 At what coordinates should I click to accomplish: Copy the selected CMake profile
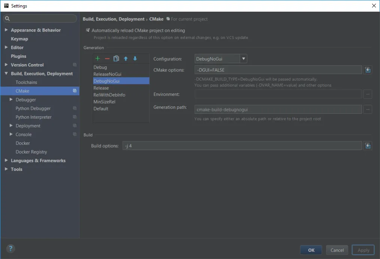[x=116, y=58]
